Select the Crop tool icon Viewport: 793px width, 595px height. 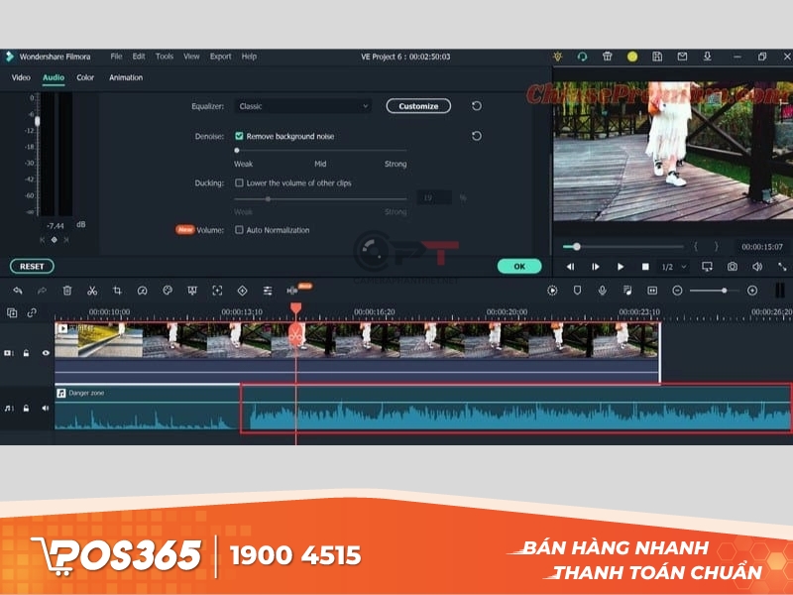pyautogui.click(x=117, y=291)
